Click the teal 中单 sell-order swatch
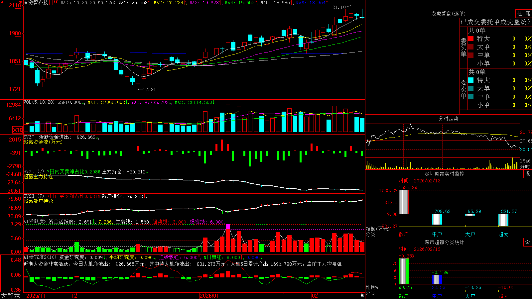 tap(471, 97)
